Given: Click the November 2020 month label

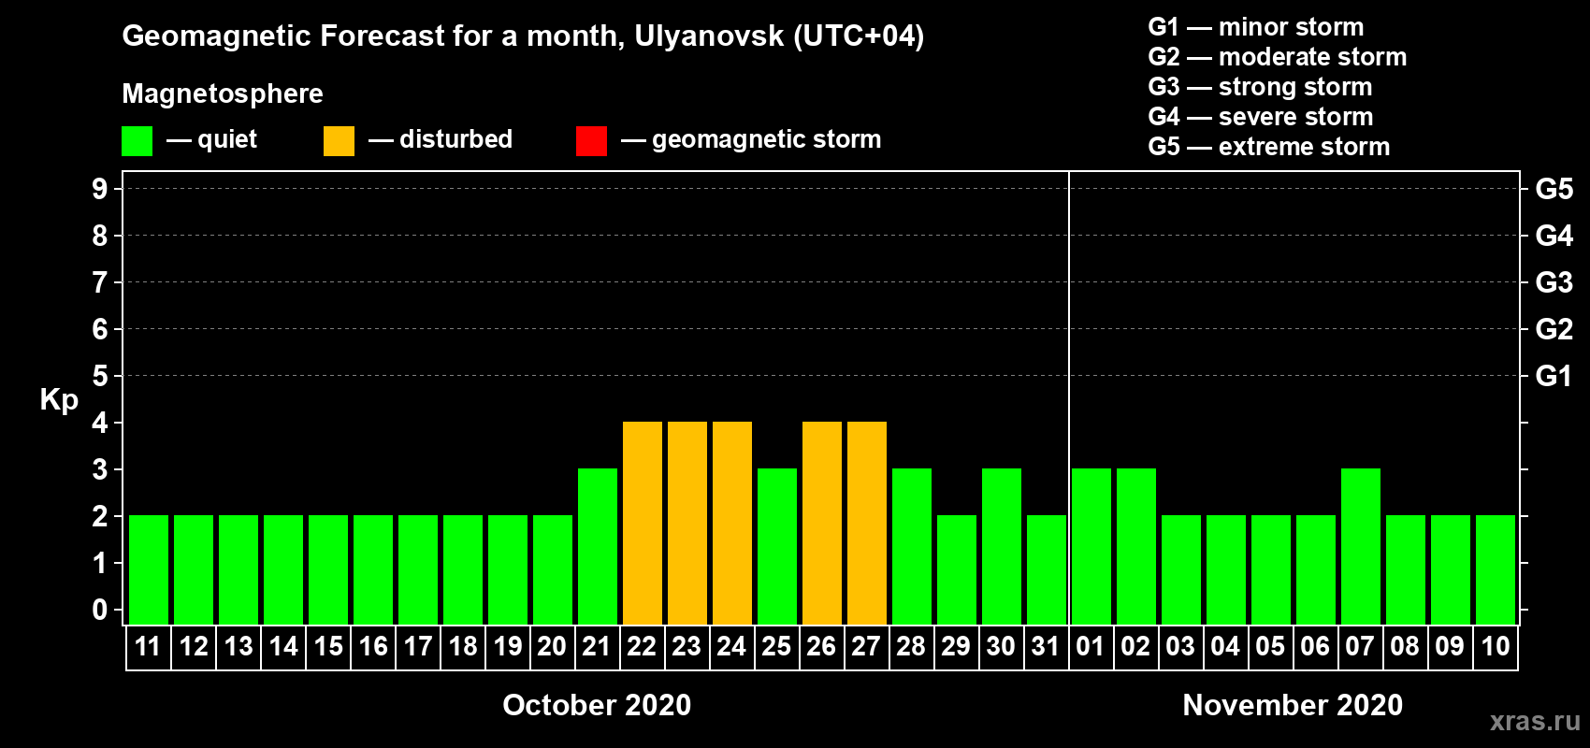Looking at the screenshot, I should (1293, 705).
